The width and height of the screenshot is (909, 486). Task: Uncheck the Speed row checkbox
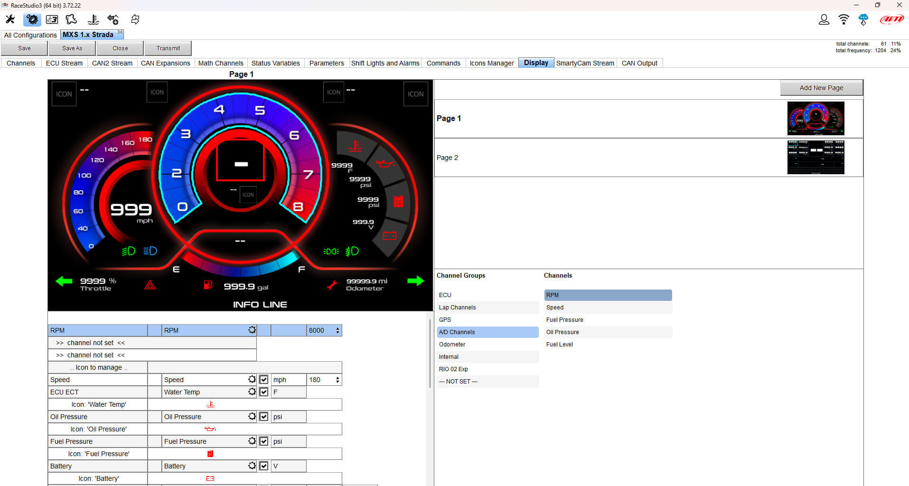tap(264, 380)
